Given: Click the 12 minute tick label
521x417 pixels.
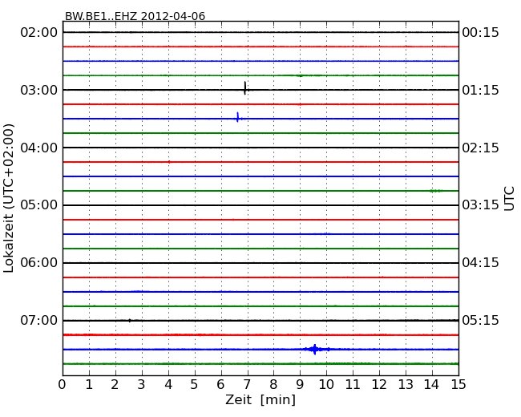Looking at the screenshot, I should coord(379,385).
